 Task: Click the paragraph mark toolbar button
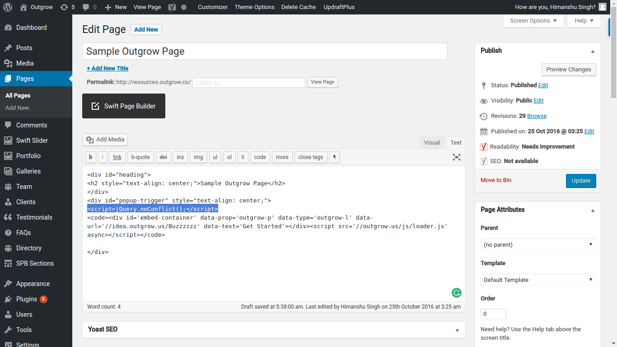[x=334, y=157]
